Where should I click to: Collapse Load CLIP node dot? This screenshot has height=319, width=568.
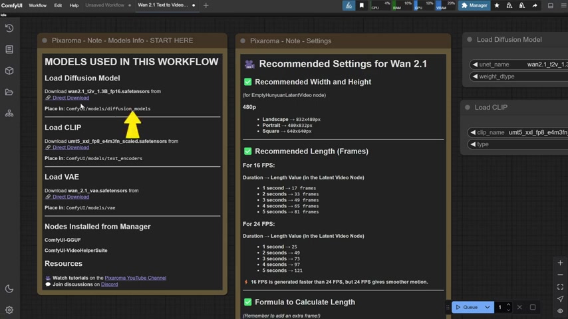468,108
